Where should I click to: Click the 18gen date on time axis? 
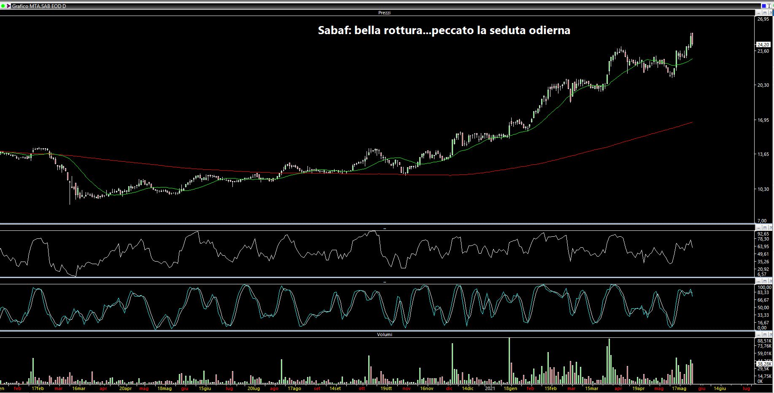pyautogui.click(x=510, y=388)
